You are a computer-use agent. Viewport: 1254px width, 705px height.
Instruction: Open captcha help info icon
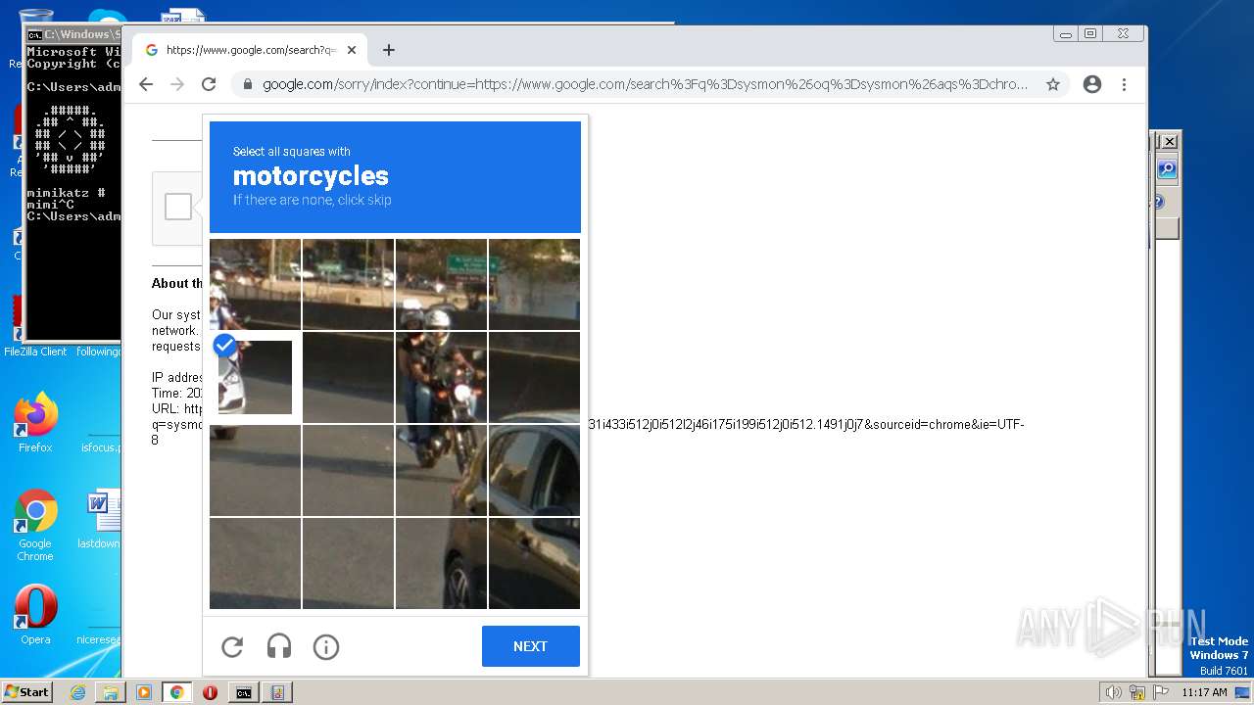[326, 646]
